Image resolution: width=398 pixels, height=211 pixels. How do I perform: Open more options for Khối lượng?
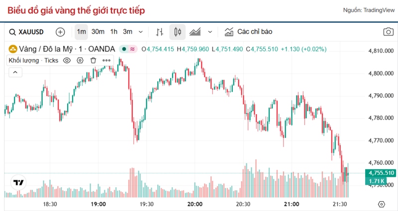106,61
